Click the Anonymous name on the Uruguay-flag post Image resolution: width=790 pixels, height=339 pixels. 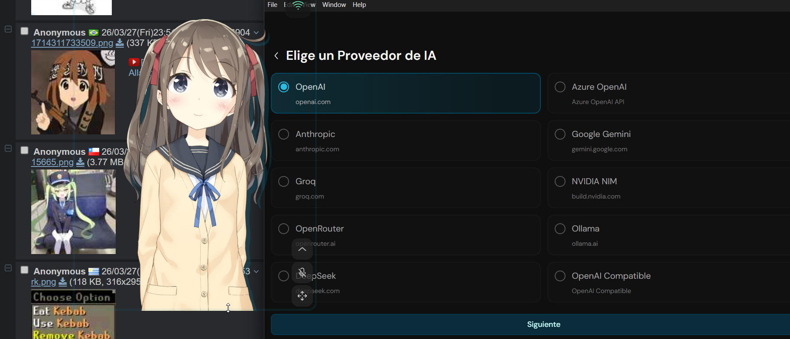(x=59, y=271)
